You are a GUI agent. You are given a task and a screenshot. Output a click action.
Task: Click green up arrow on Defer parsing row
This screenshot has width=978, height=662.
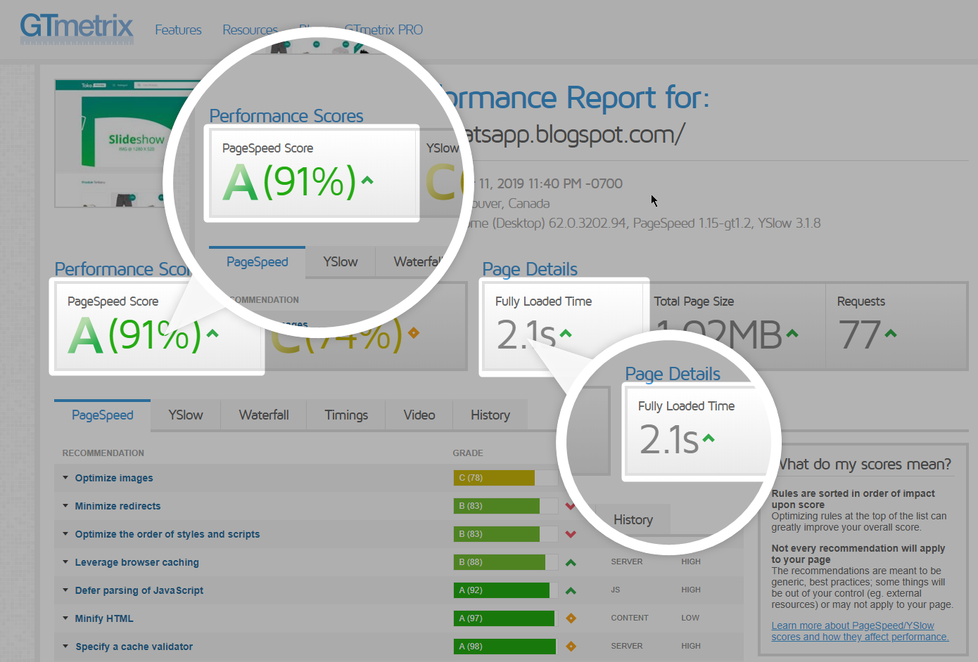point(571,590)
